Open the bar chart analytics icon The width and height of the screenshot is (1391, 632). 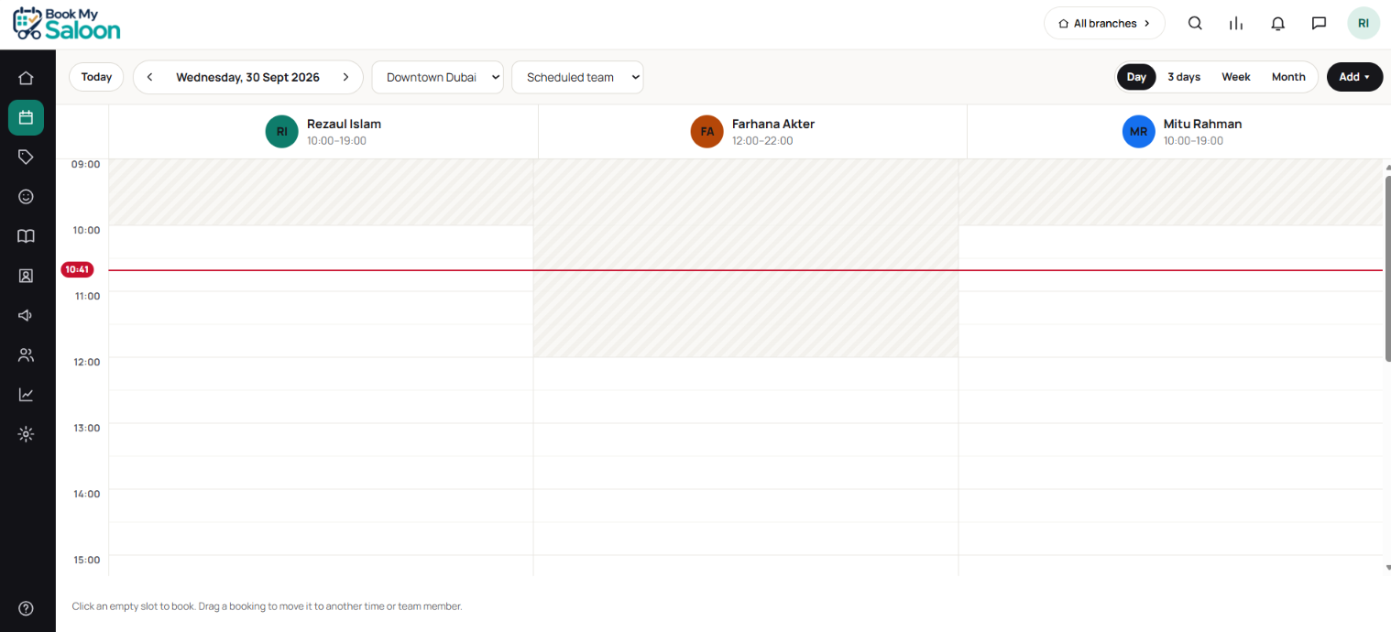(x=1236, y=24)
